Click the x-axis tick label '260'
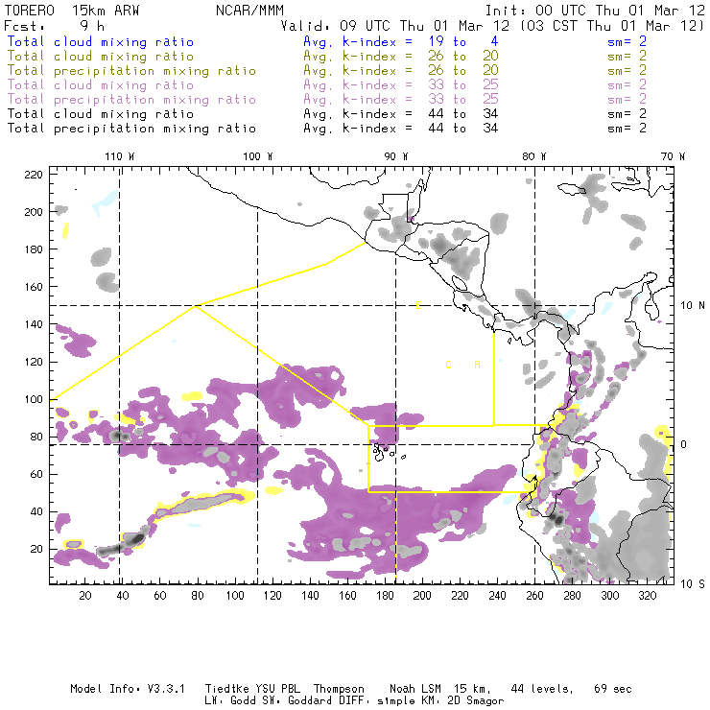 pyautogui.click(x=534, y=596)
